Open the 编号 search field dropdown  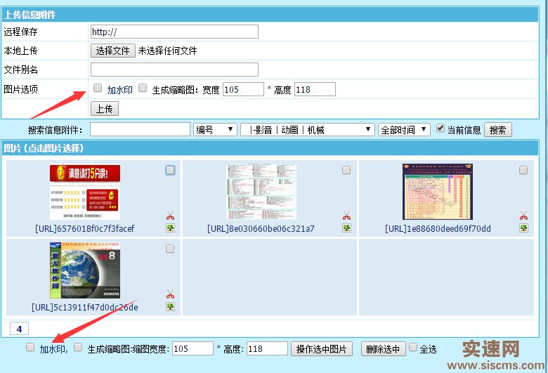[215, 130]
